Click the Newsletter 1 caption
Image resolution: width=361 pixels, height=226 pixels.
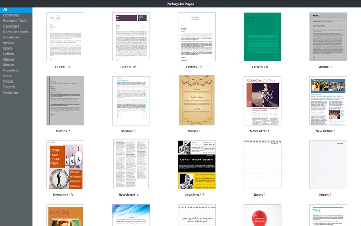tap(260, 131)
